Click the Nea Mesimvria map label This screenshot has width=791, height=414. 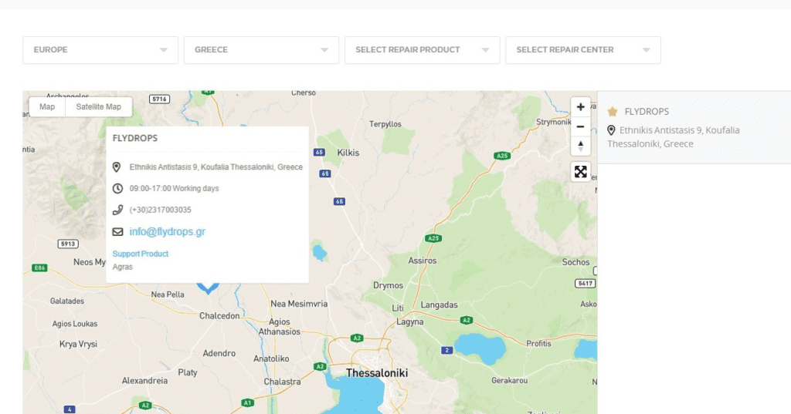(x=299, y=304)
